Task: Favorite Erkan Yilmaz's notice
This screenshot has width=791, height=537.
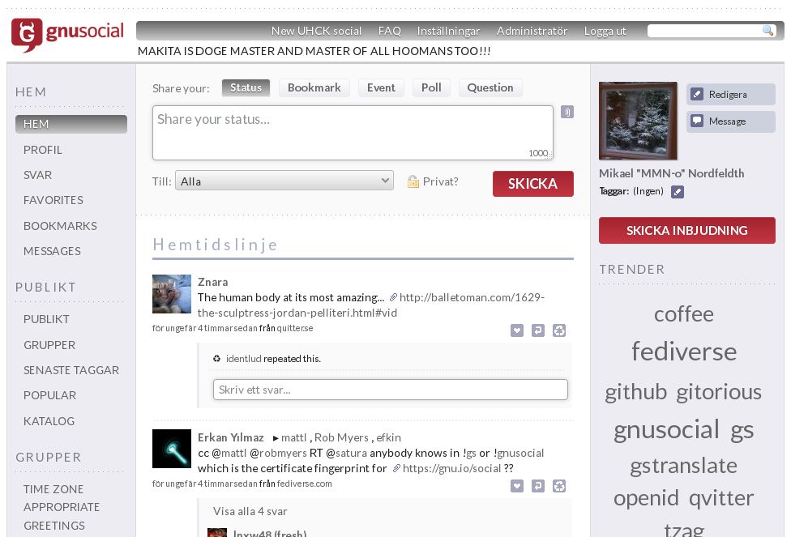Action: tap(517, 486)
